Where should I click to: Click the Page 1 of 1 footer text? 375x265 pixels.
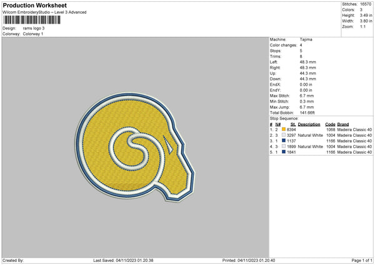[x=357, y=260]
